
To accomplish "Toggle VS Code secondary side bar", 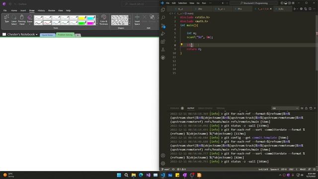I will click(289, 3).
